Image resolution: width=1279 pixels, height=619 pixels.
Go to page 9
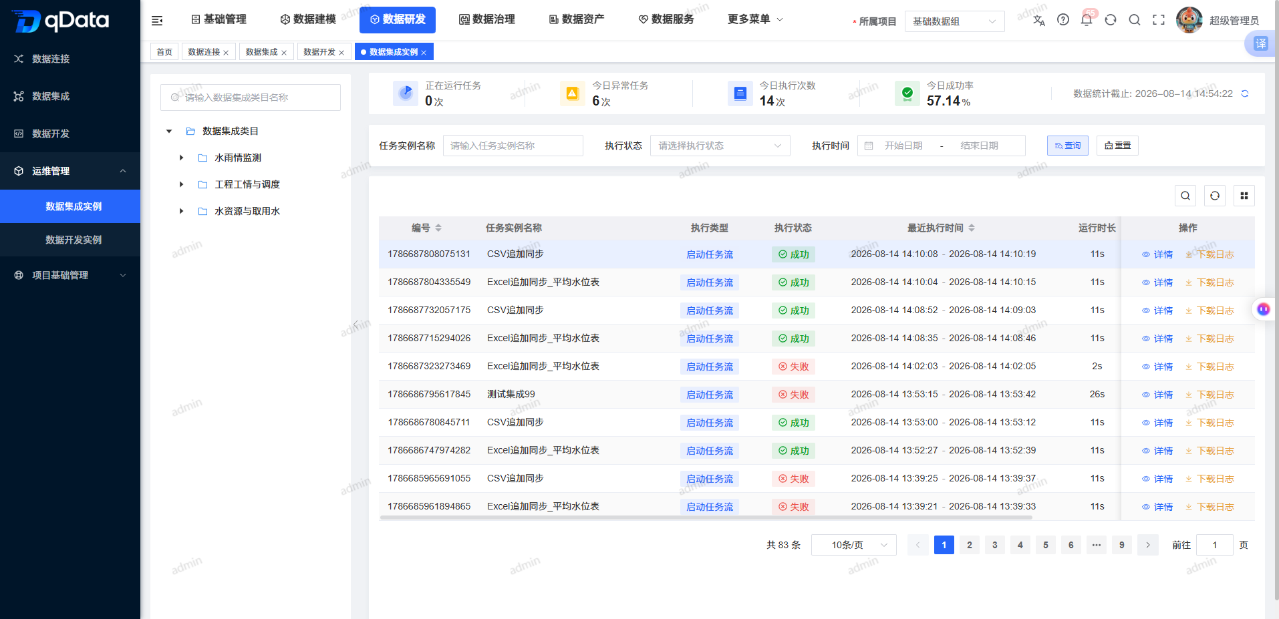(x=1121, y=545)
